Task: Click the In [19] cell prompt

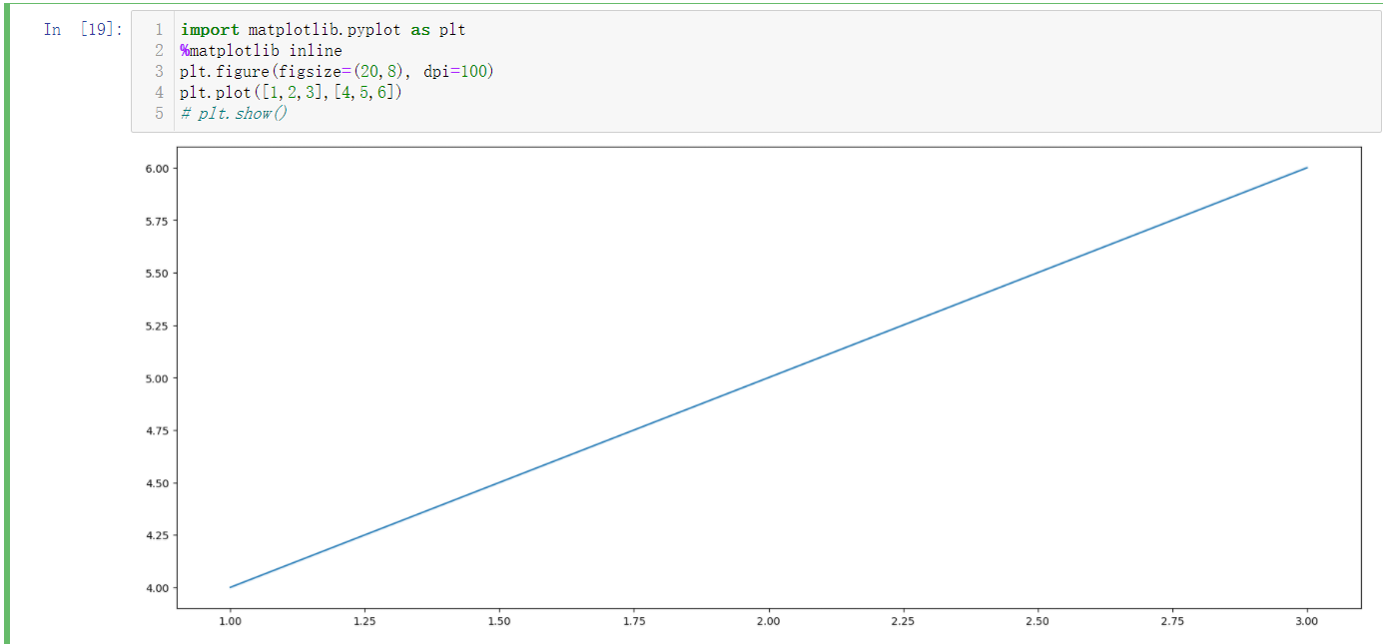Action: pos(83,30)
